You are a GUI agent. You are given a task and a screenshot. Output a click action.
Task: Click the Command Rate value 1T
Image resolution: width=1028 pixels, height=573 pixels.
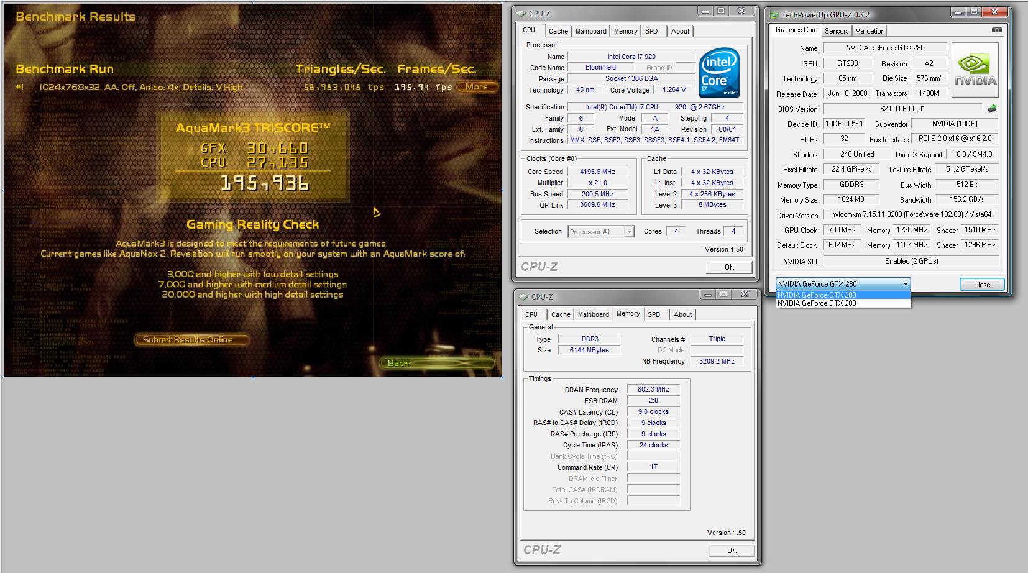click(654, 467)
